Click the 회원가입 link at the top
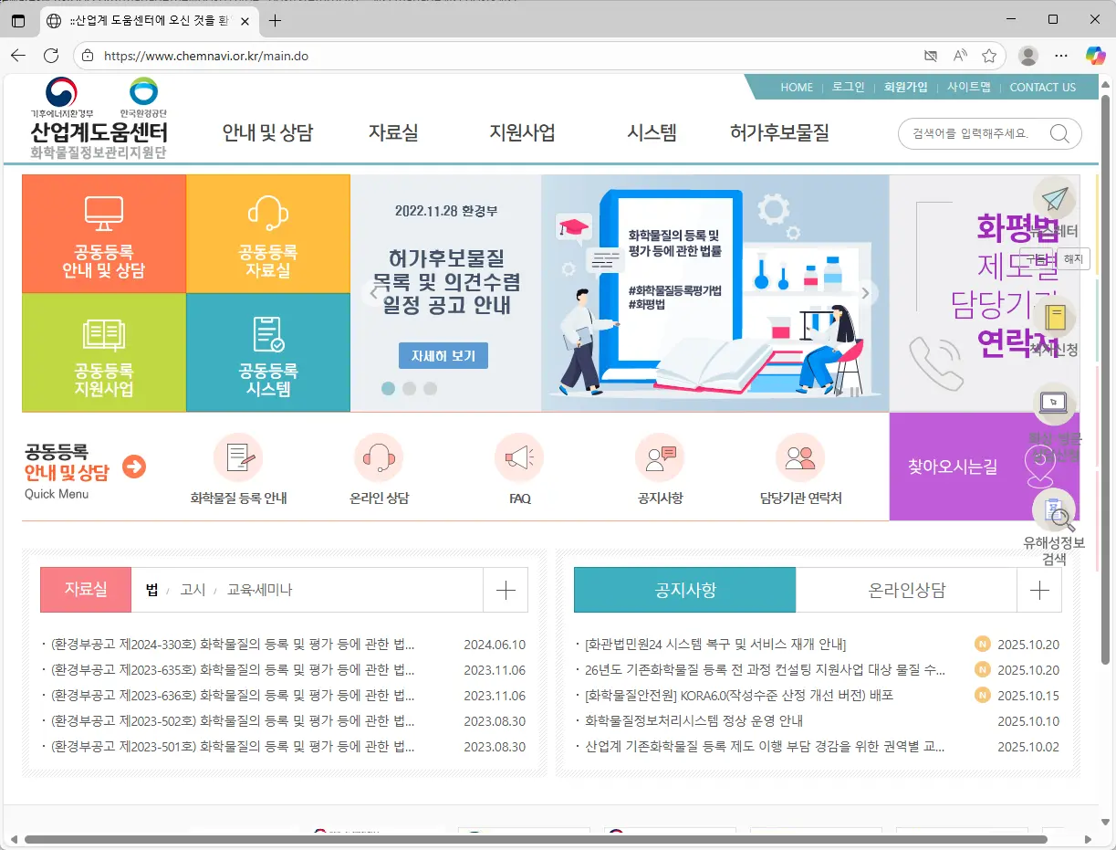 [x=906, y=87]
